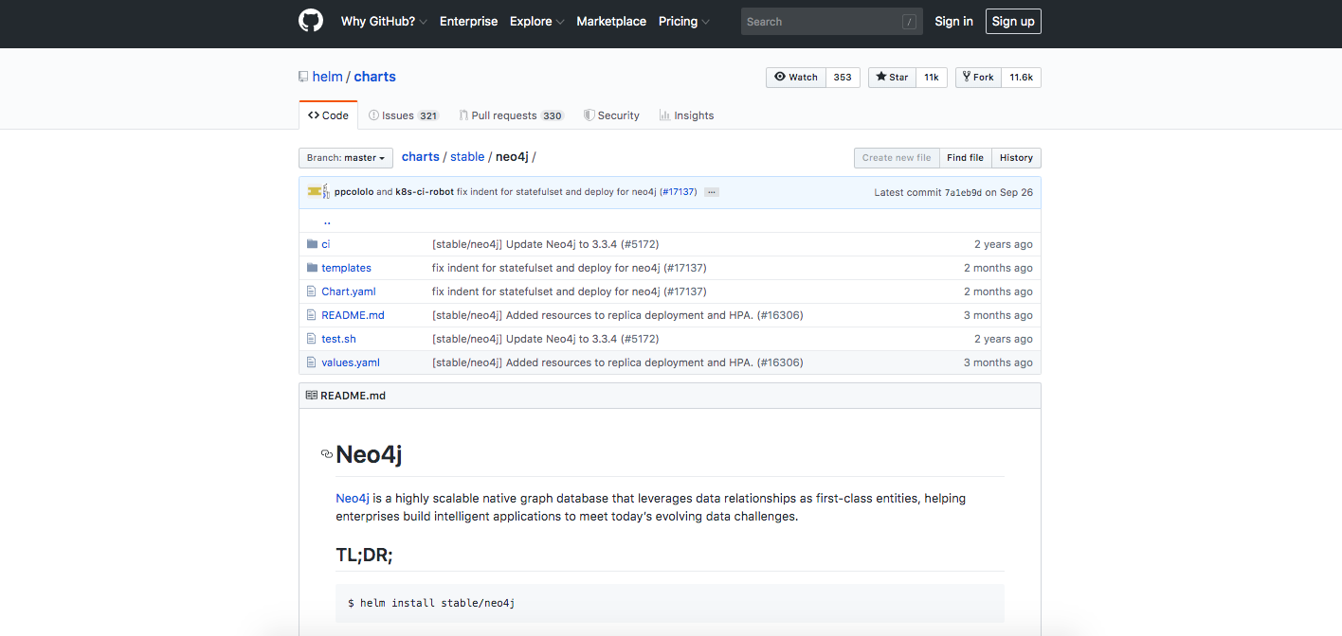Star the helm/charts repository
The width and height of the screenshot is (1342, 636).
(x=892, y=78)
